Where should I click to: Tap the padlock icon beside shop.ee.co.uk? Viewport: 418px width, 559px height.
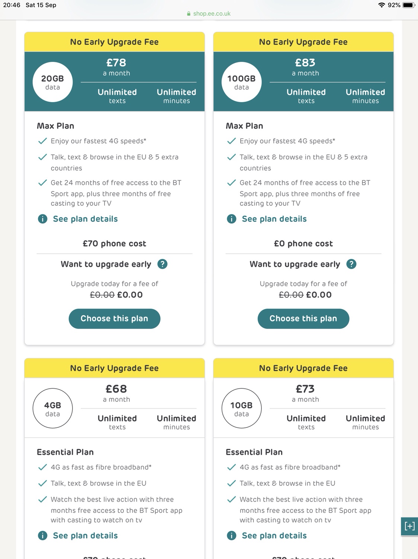click(x=189, y=14)
